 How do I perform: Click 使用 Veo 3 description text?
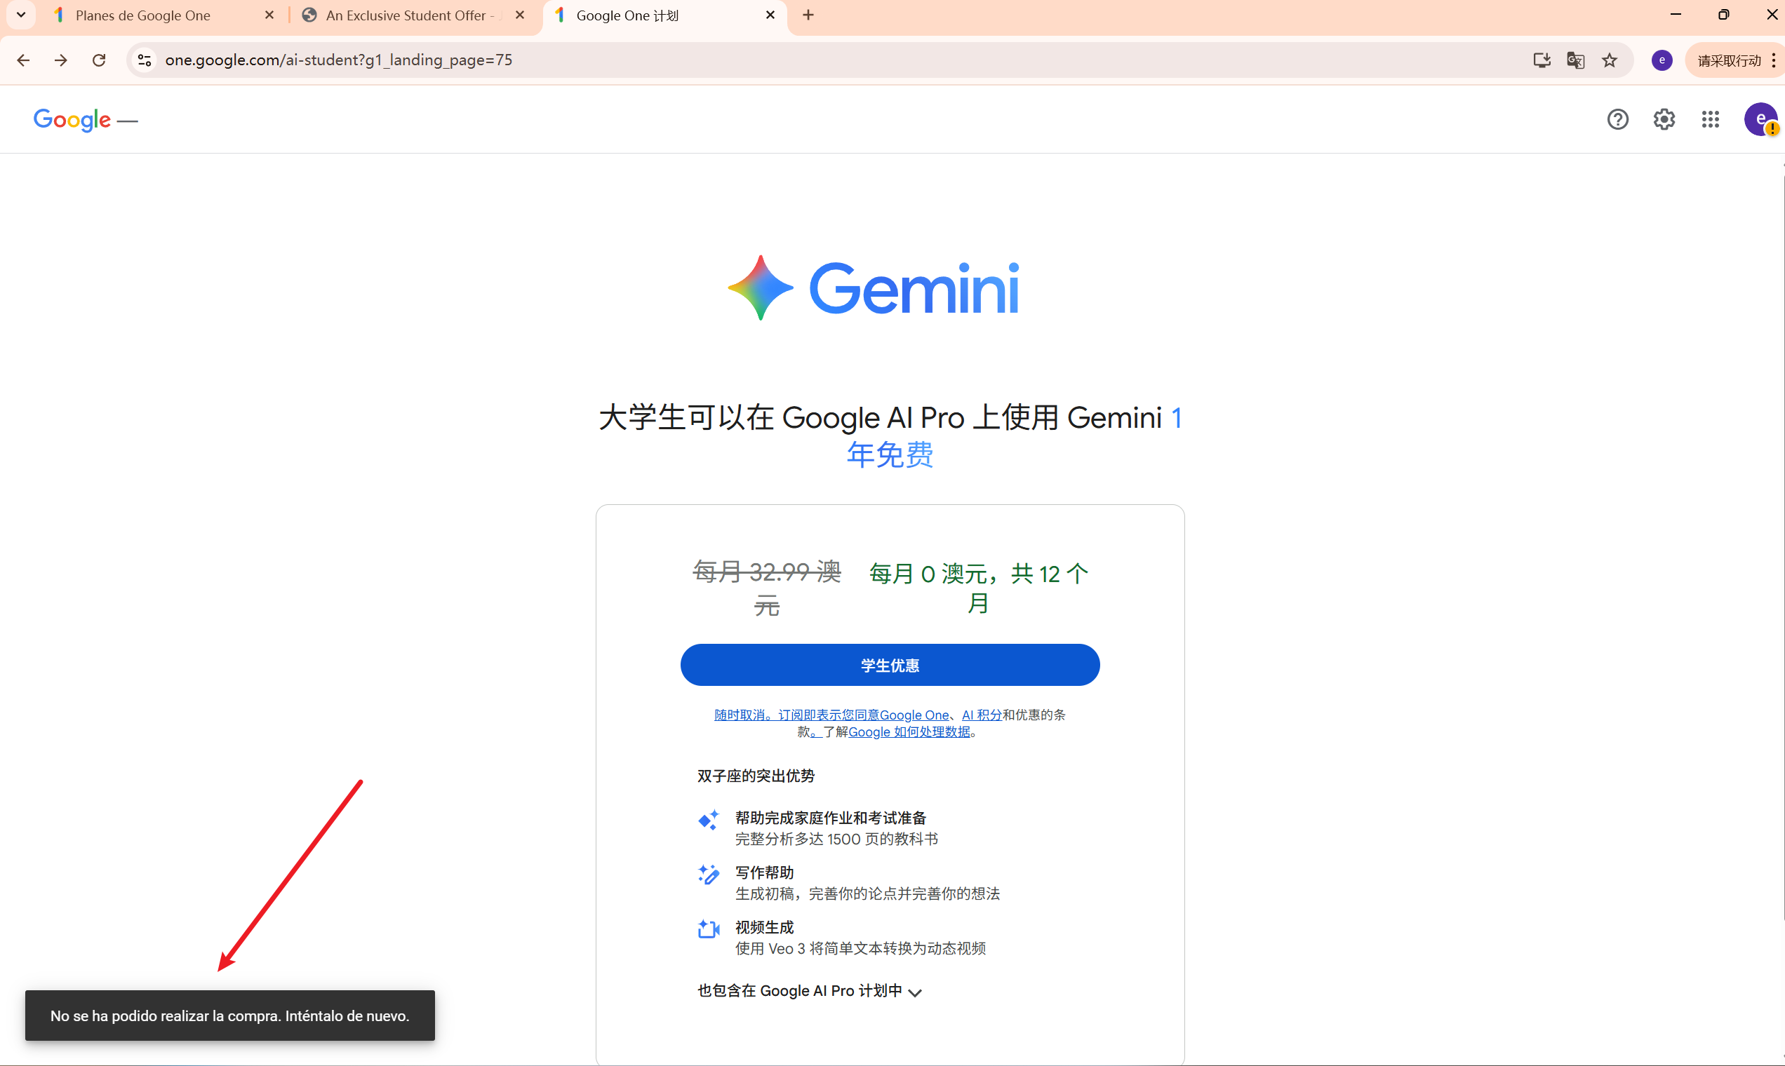[x=860, y=948]
